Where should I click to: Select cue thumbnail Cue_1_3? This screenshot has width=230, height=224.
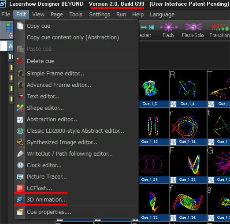tap(154, 89)
